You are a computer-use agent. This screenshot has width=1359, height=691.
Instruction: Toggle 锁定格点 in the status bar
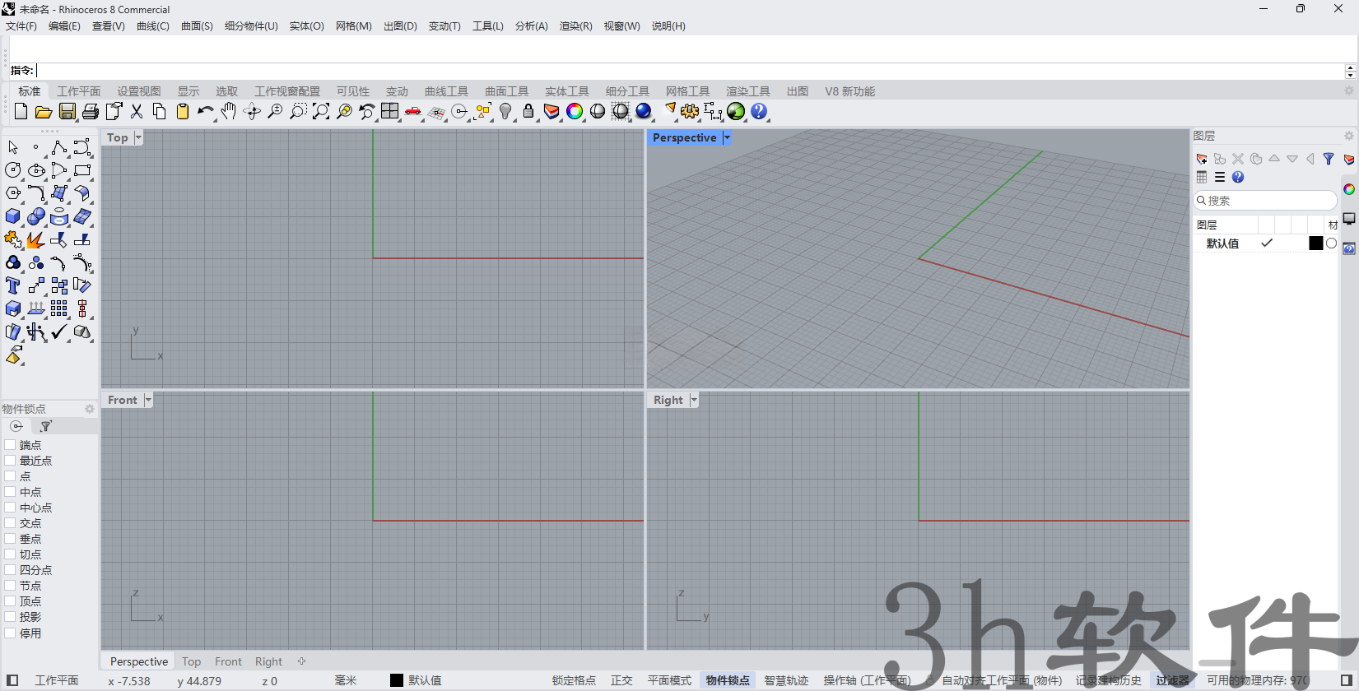pos(574,680)
